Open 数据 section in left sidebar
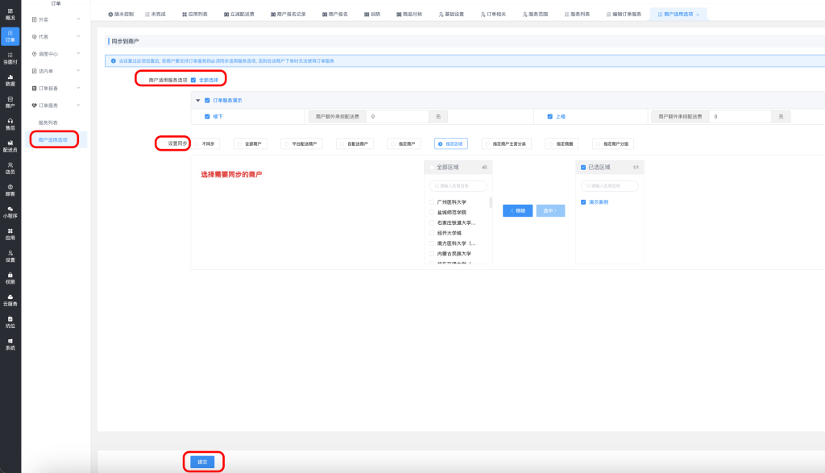 [x=10, y=81]
